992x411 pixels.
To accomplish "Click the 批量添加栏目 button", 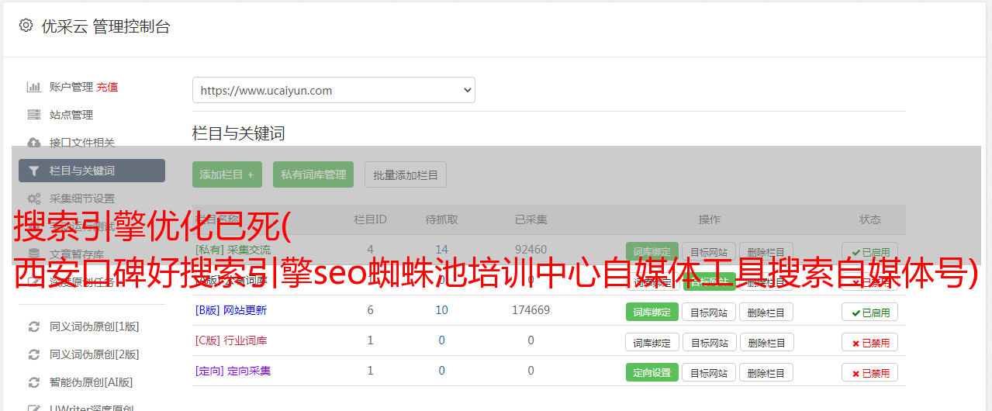I will [x=406, y=174].
